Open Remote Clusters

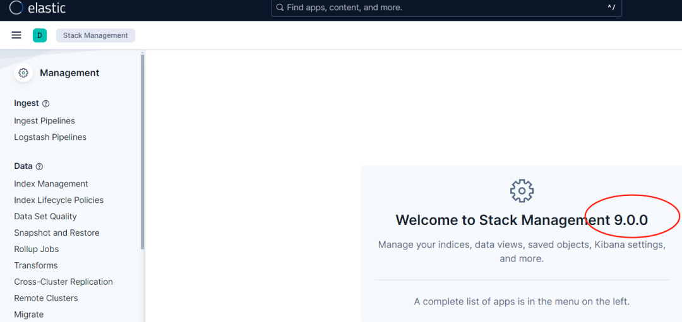[x=46, y=298]
